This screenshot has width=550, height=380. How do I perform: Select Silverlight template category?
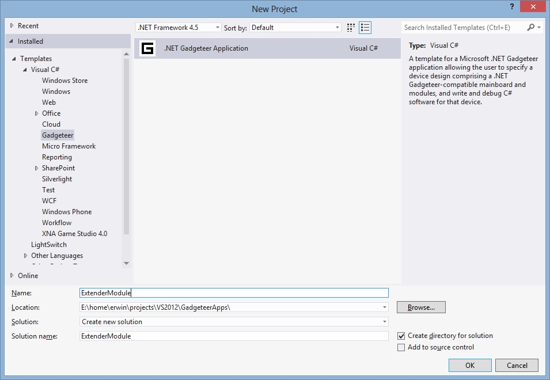point(57,179)
